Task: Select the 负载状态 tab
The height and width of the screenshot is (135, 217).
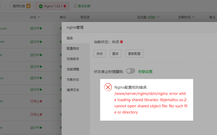Action: (76, 80)
